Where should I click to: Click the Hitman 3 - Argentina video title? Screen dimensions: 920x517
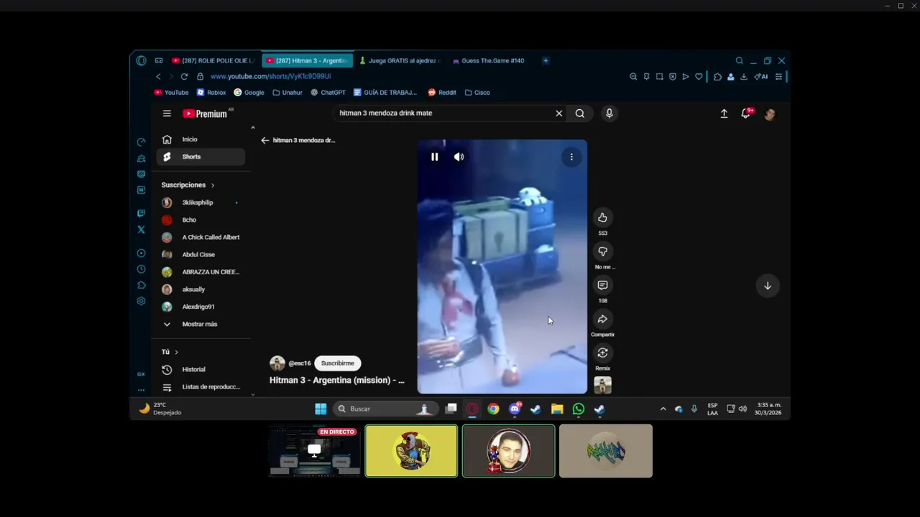(x=337, y=380)
